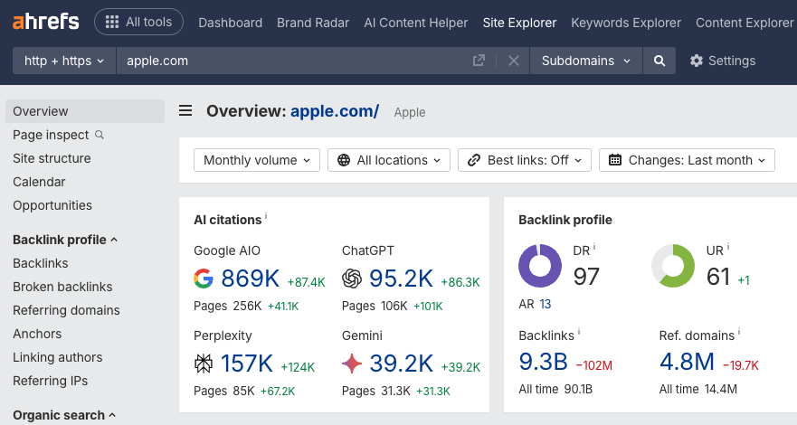Viewport: 797px width, 425px height.
Task: Open the Best links: Off dropdown
Action: (x=525, y=160)
